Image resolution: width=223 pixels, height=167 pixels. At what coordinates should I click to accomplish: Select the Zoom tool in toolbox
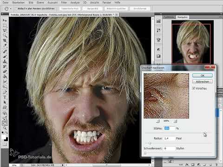[5, 128]
